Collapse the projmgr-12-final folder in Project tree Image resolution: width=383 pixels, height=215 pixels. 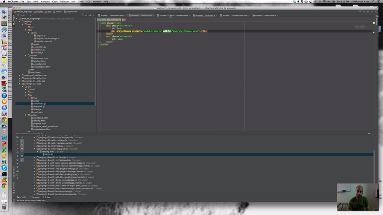coord(20,84)
